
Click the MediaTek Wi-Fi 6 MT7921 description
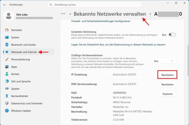(x=133, y=113)
